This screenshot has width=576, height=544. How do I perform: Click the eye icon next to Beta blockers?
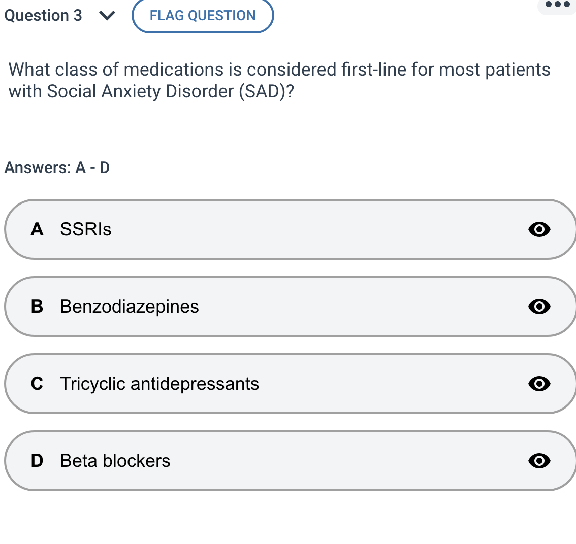(x=539, y=461)
